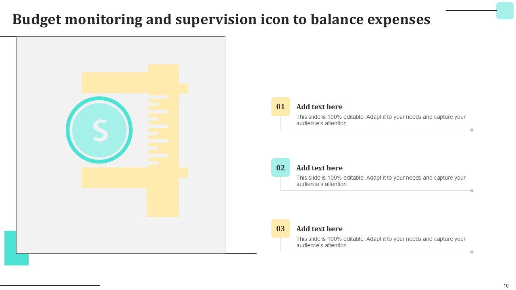516x290 pixels.
Task: Click description text under item 02
Action: (x=381, y=181)
